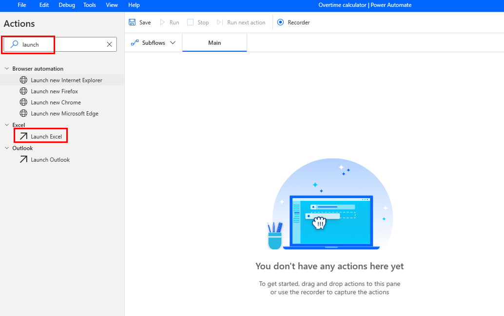
Task: Click the Run next action label
Action: tap(246, 22)
